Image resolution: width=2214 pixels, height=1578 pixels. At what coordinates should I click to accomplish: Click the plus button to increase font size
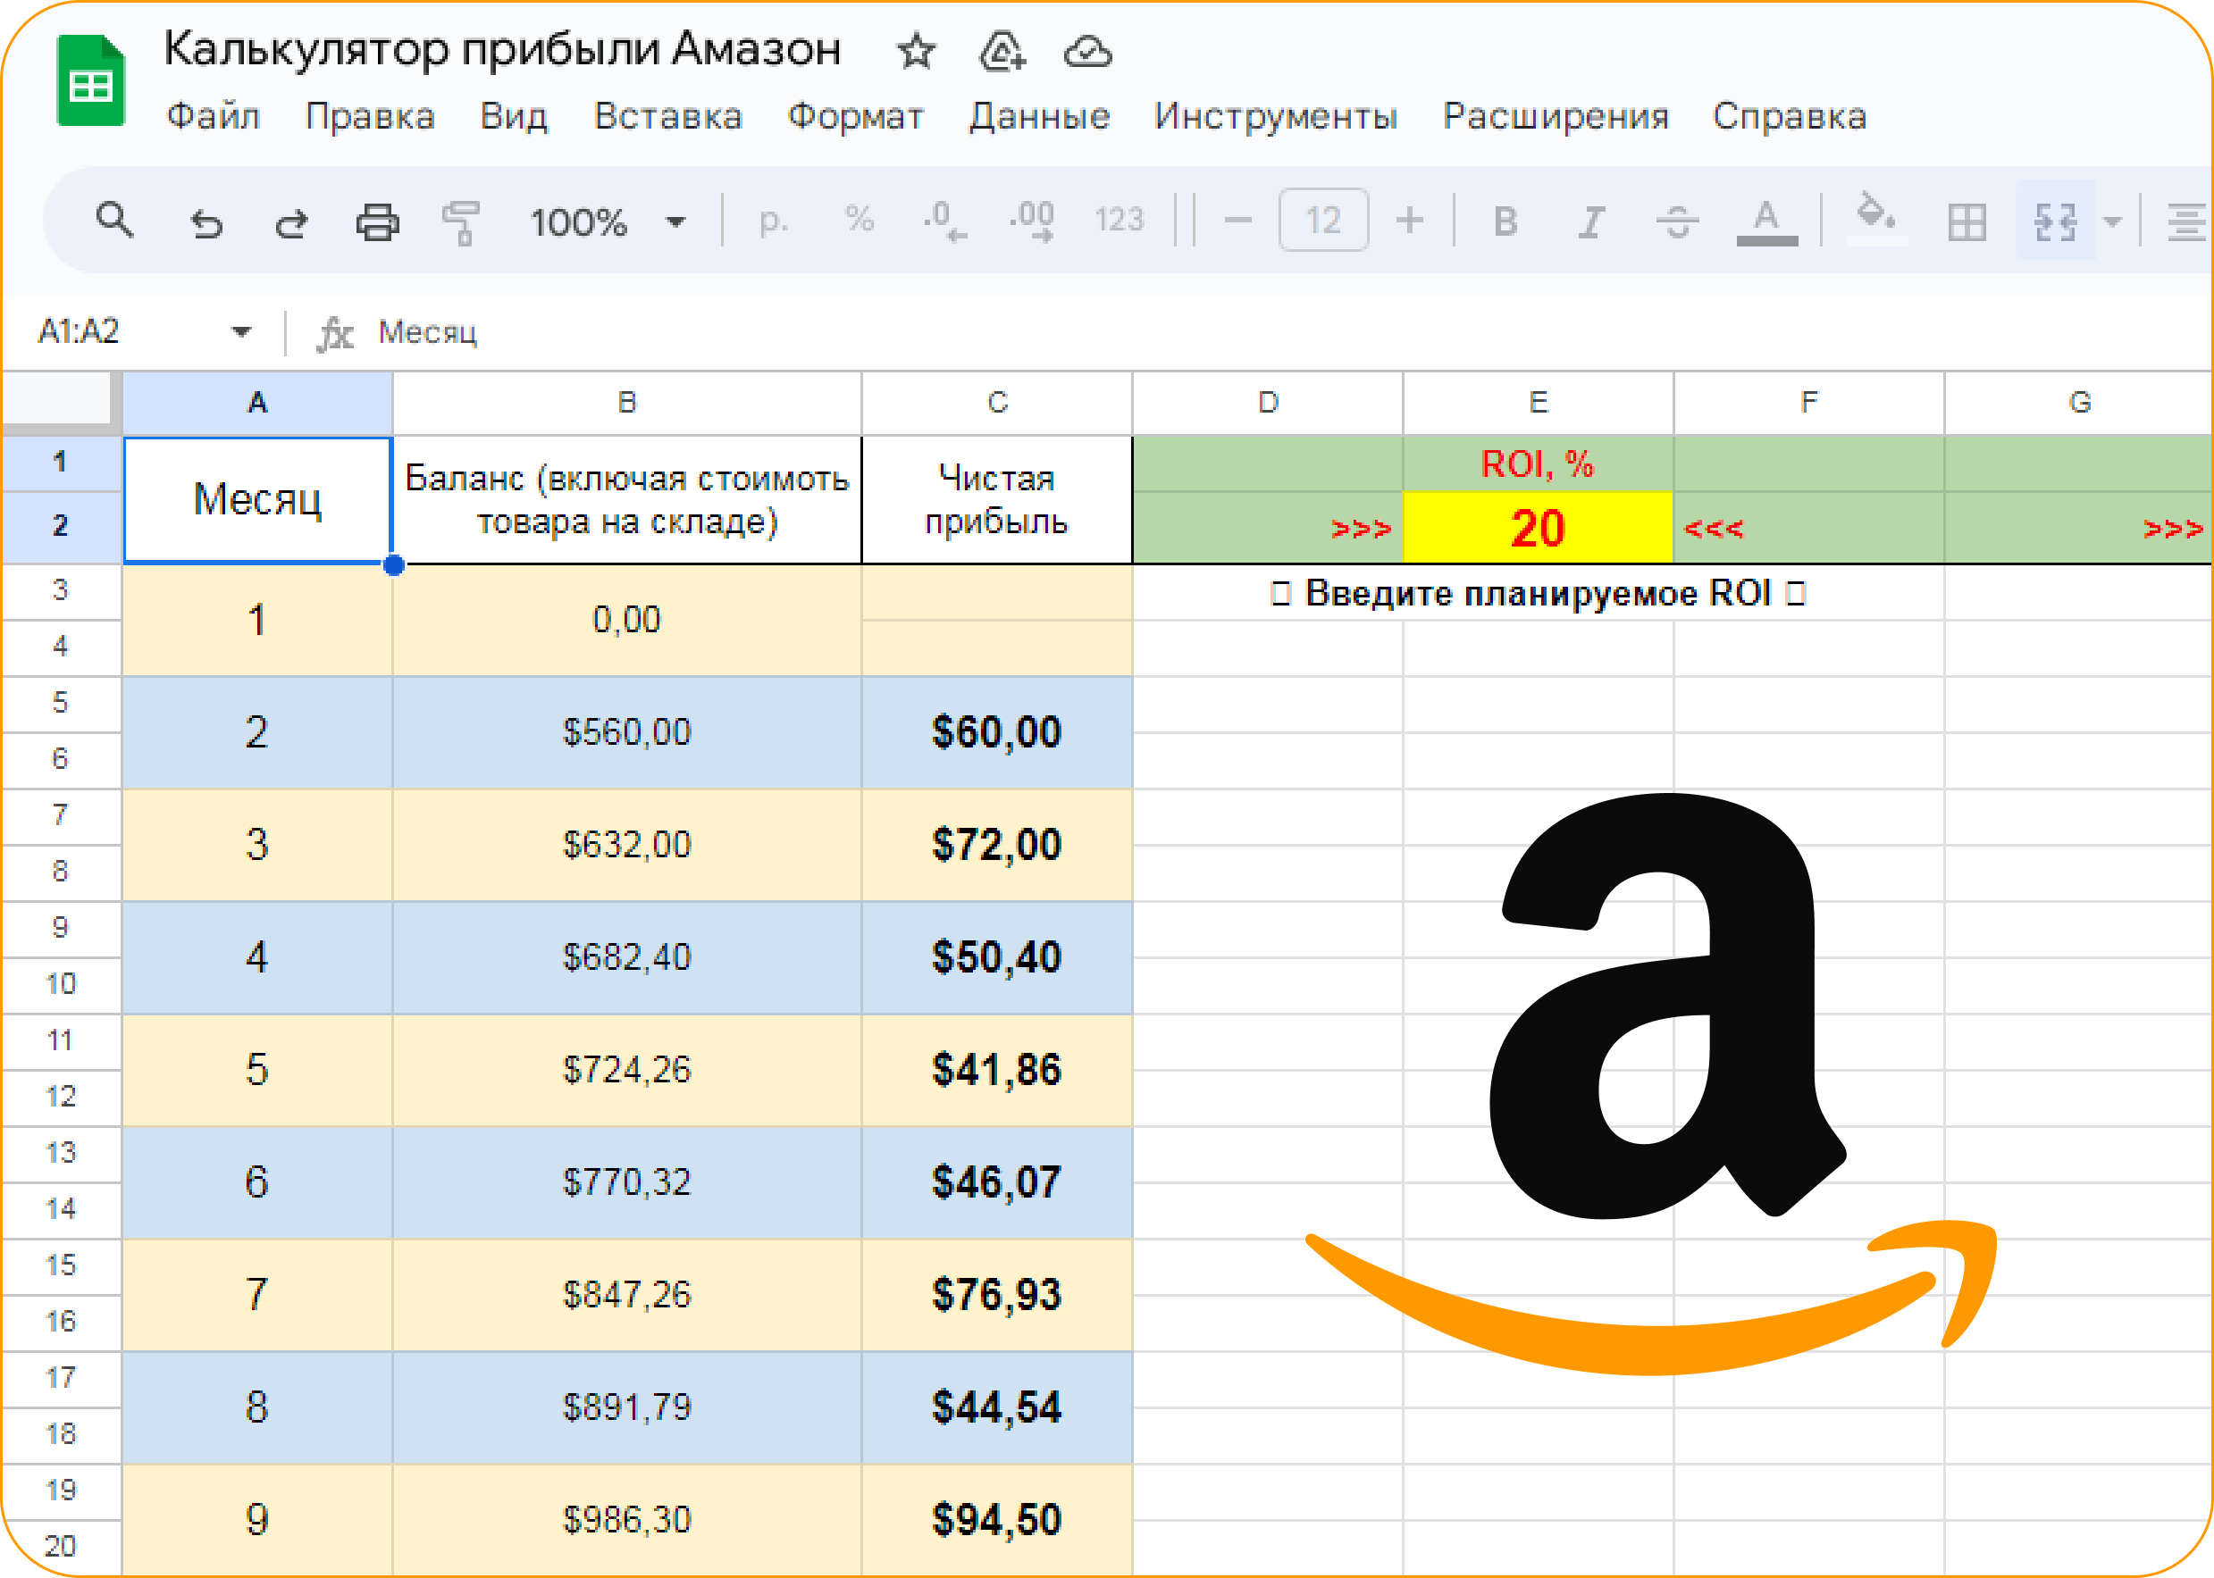[x=1409, y=221]
